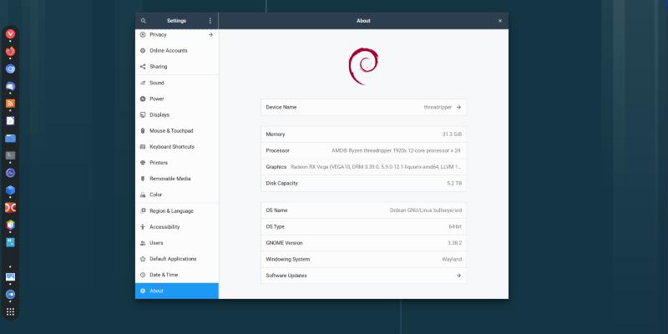This screenshot has height=334, width=668.
Task: Open Software Updates arrow
Action: [x=458, y=276]
